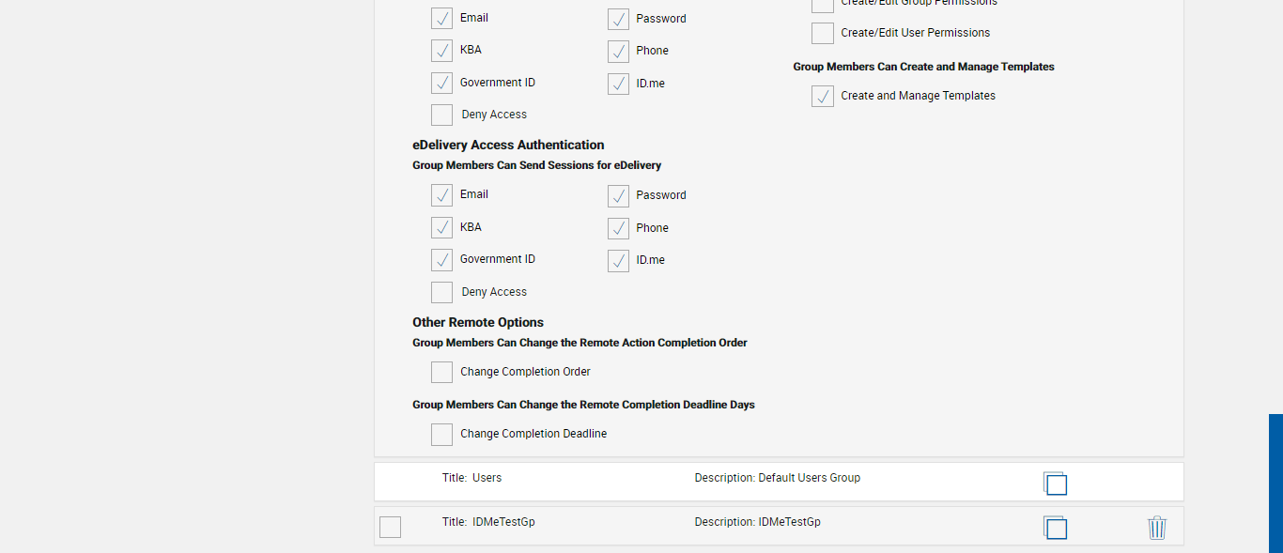Toggle KBA under eDelivery Access Authentication
1283x553 pixels.
click(441, 228)
